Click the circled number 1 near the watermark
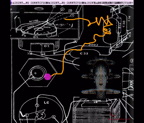Image resolution: width=144 pixels, height=123 pixels. tap(27, 115)
